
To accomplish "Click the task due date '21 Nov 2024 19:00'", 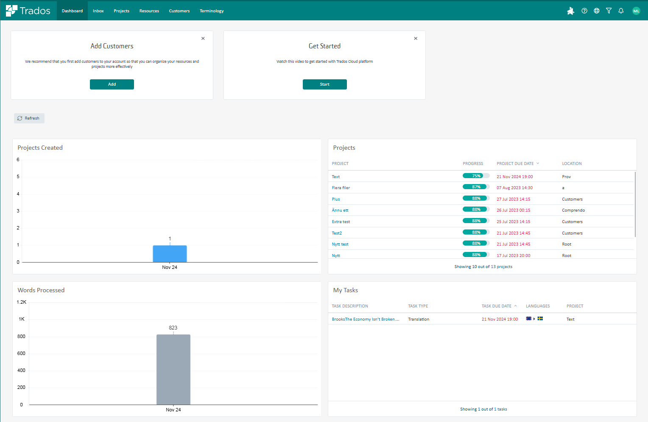I will tap(500, 319).
